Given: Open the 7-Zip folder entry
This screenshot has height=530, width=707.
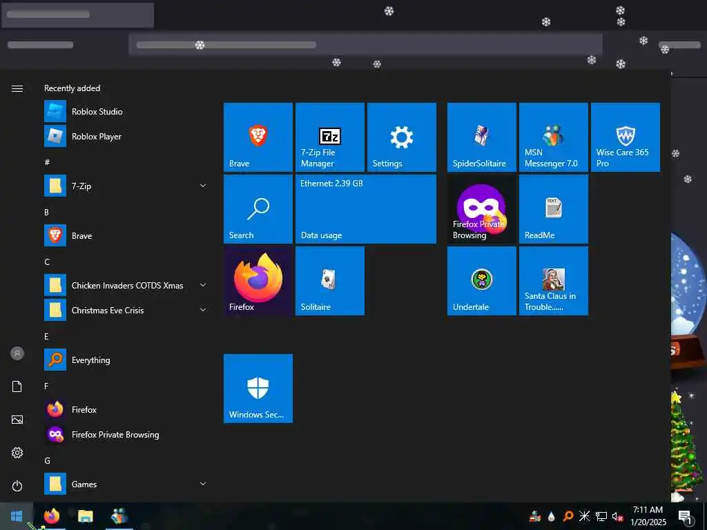Looking at the screenshot, I should point(126,186).
